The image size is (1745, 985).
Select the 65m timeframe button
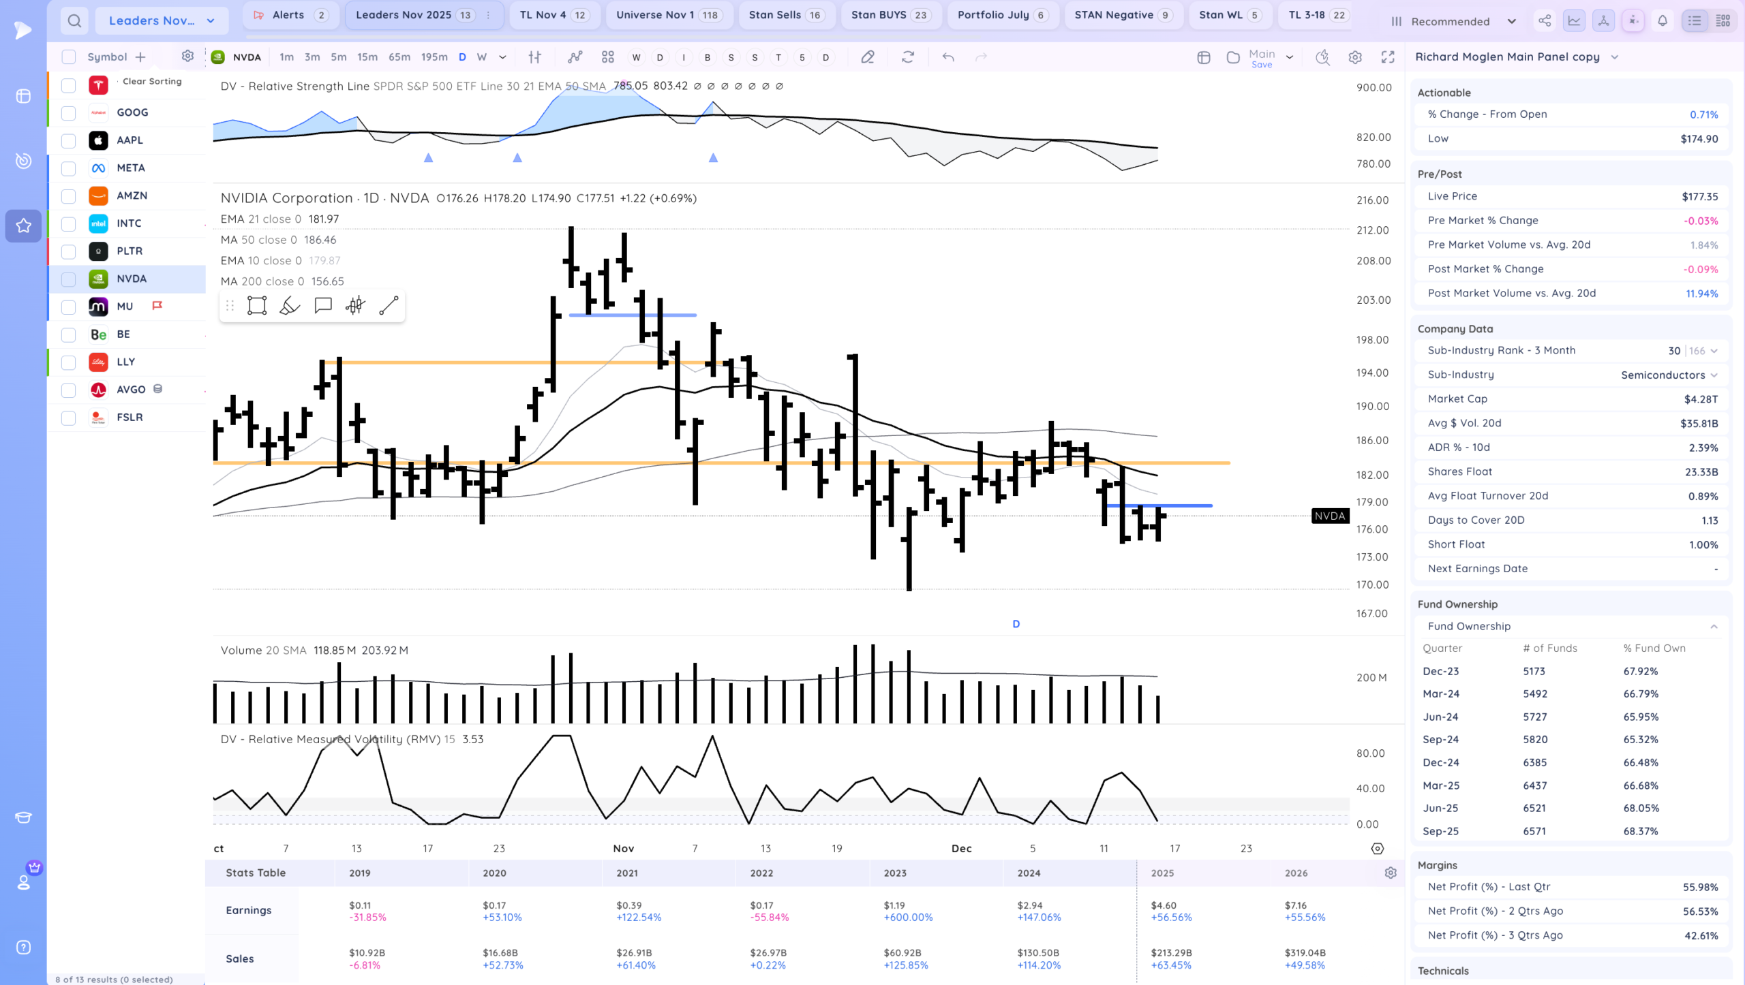[399, 57]
